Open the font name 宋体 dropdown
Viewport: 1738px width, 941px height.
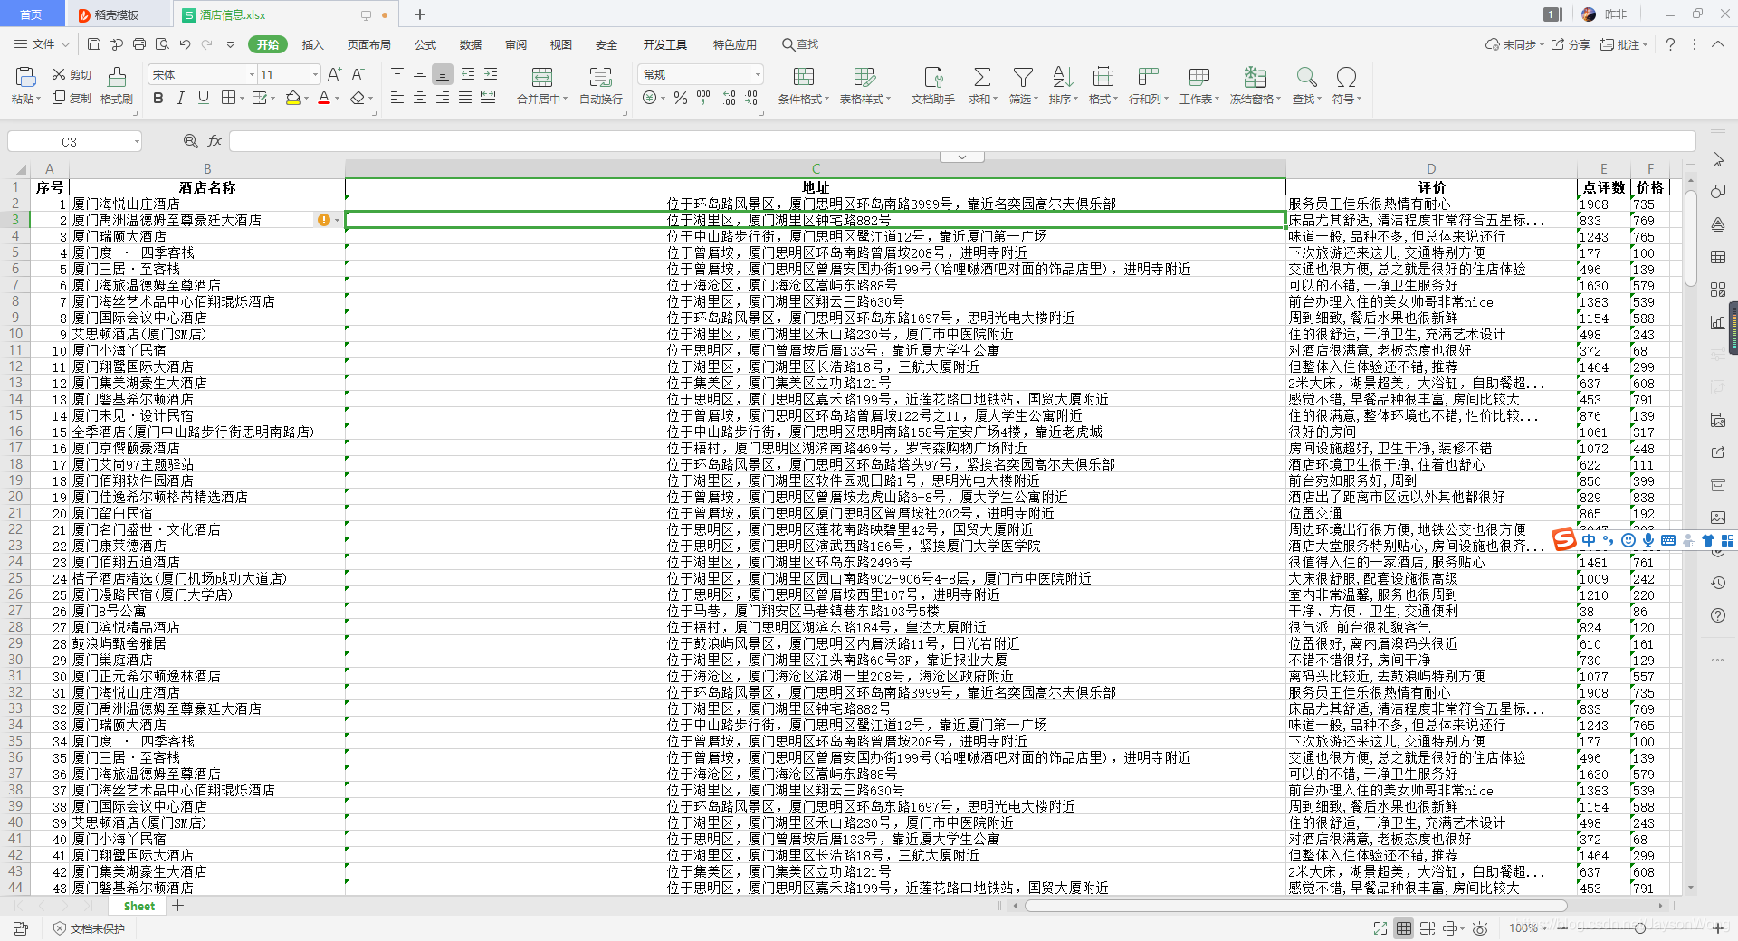[x=252, y=74]
